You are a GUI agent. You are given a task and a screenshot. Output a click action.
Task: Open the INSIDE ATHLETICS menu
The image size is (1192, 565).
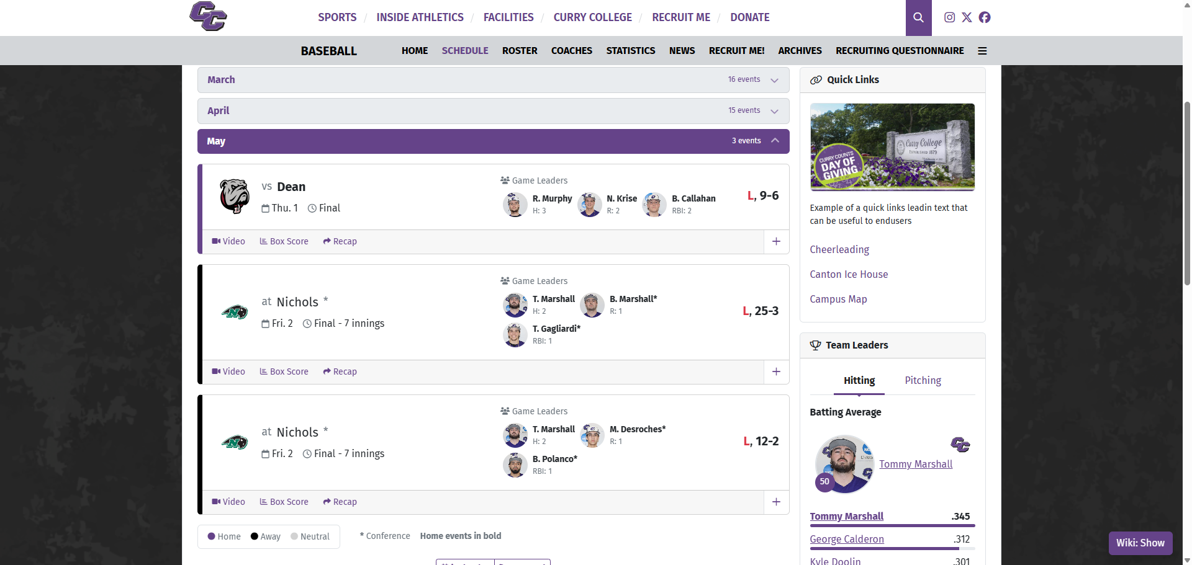pos(420,17)
